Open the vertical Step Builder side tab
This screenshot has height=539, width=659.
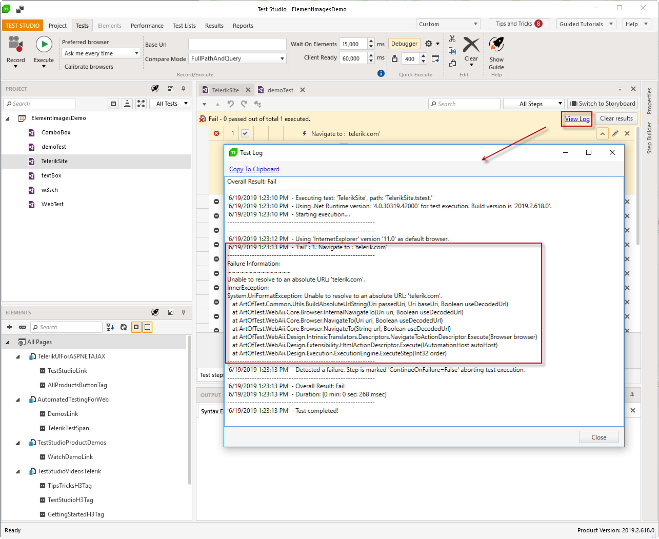coord(649,138)
